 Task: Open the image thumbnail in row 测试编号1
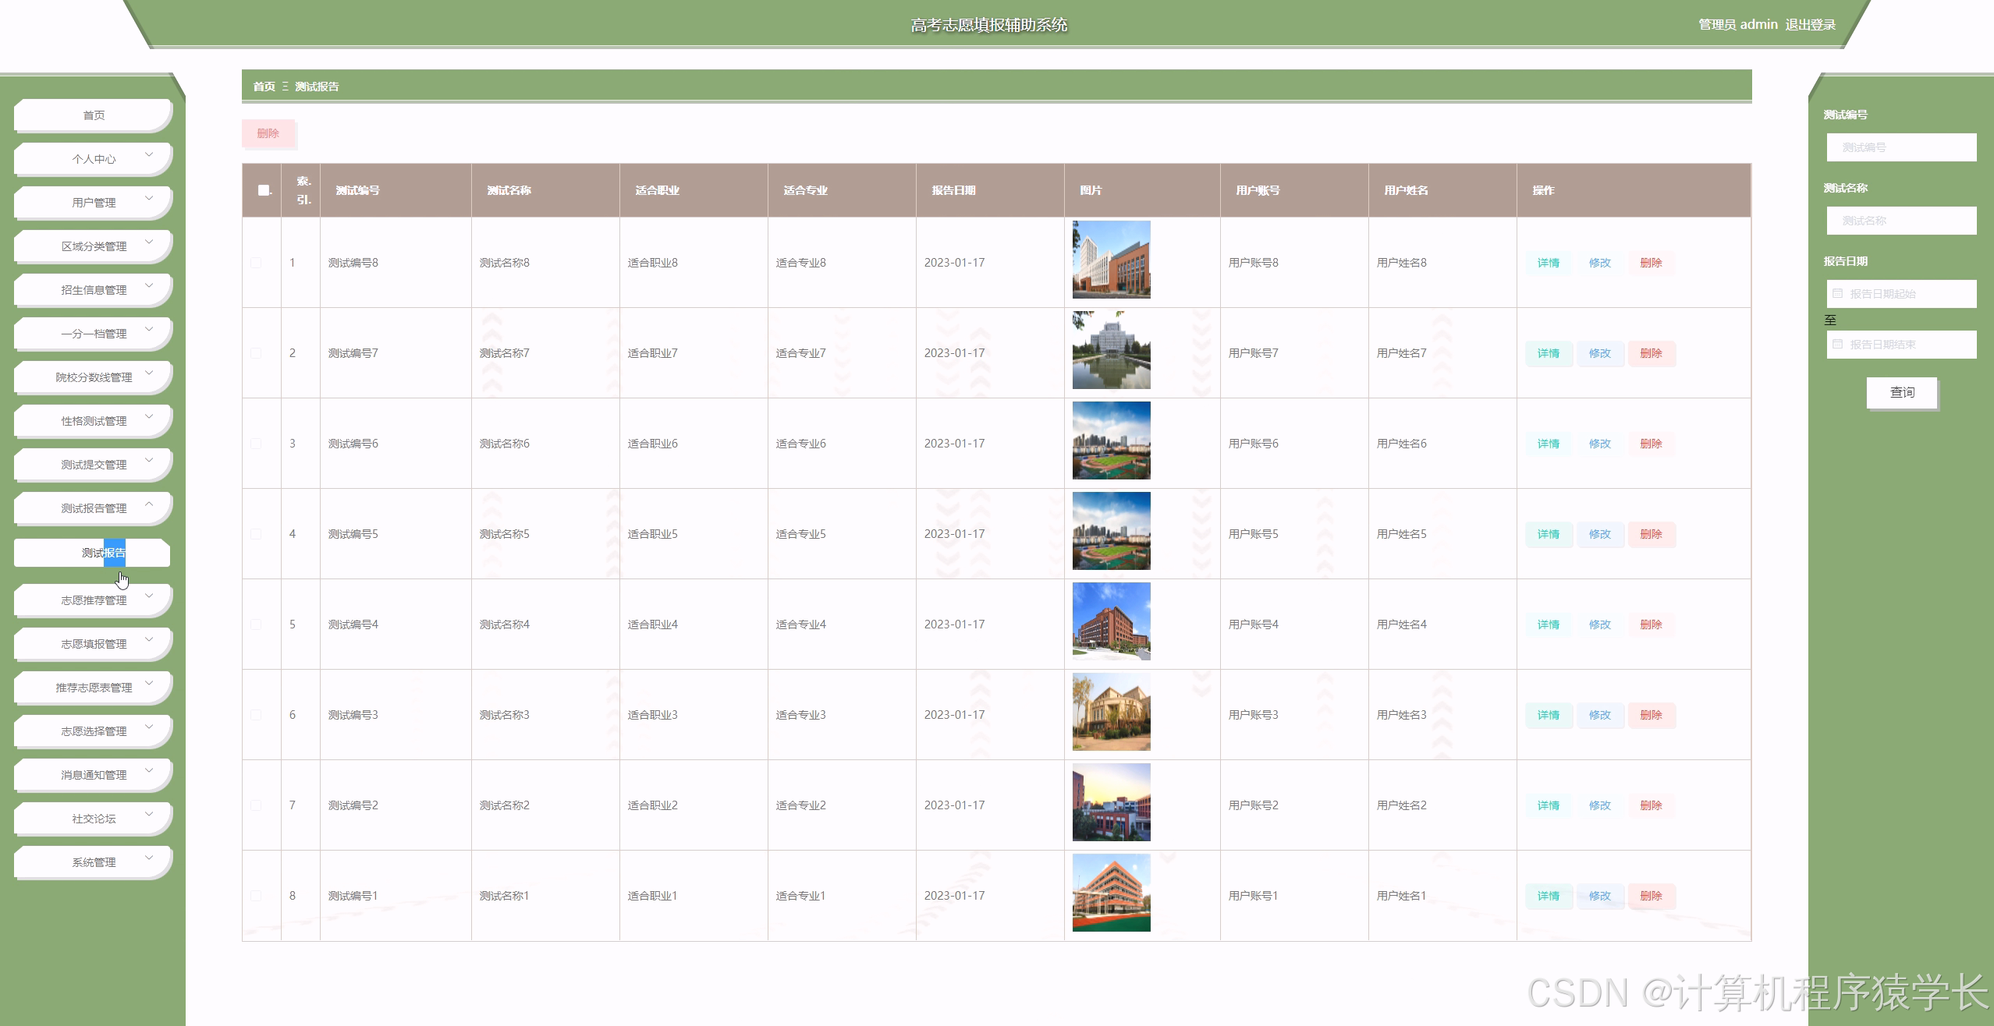(1111, 893)
